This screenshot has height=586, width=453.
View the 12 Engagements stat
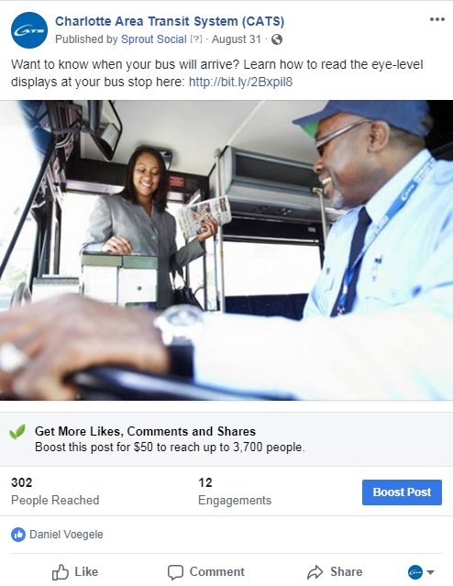[235, 492]
